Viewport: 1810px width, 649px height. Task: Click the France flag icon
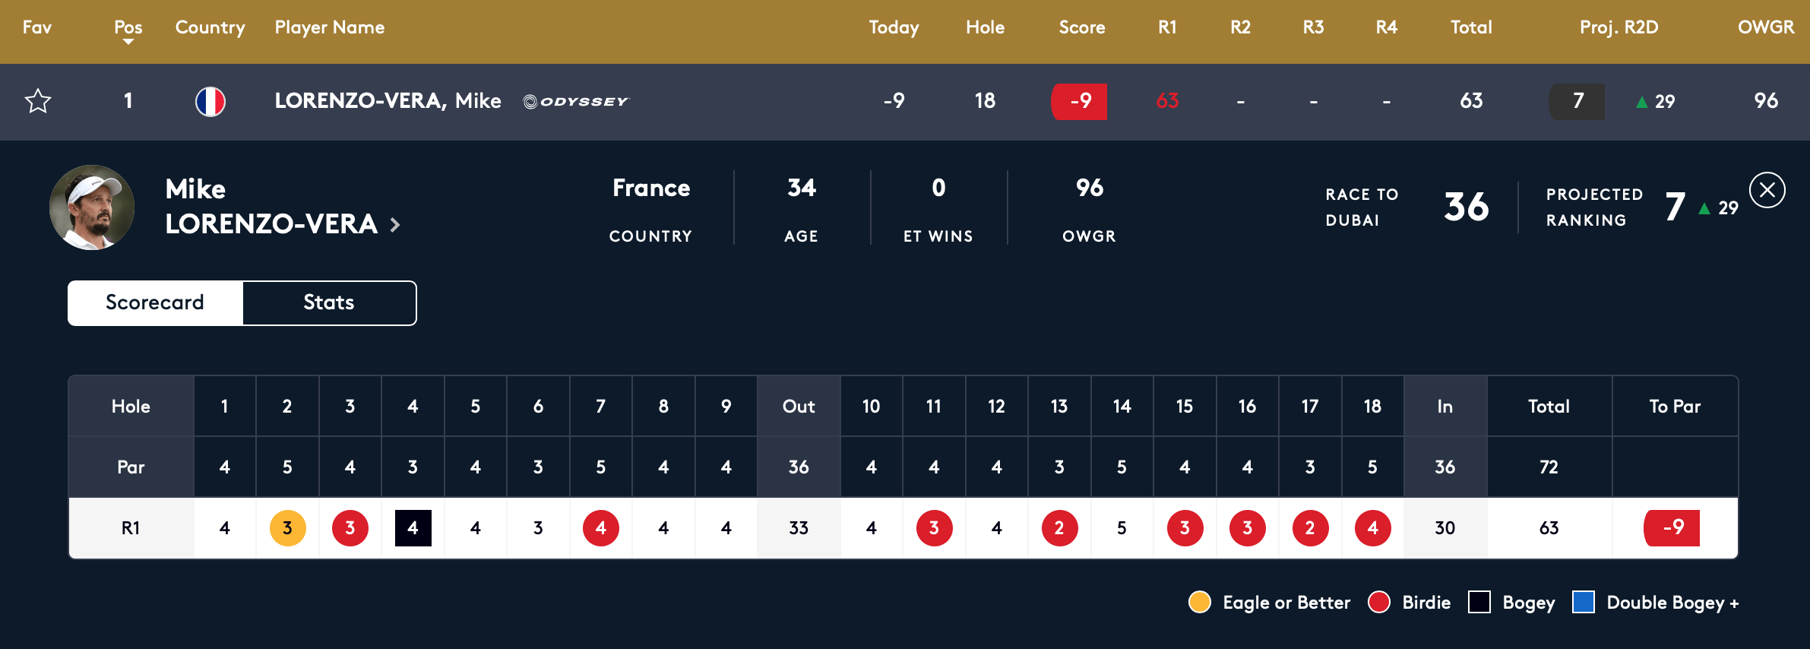pos(210,101)
